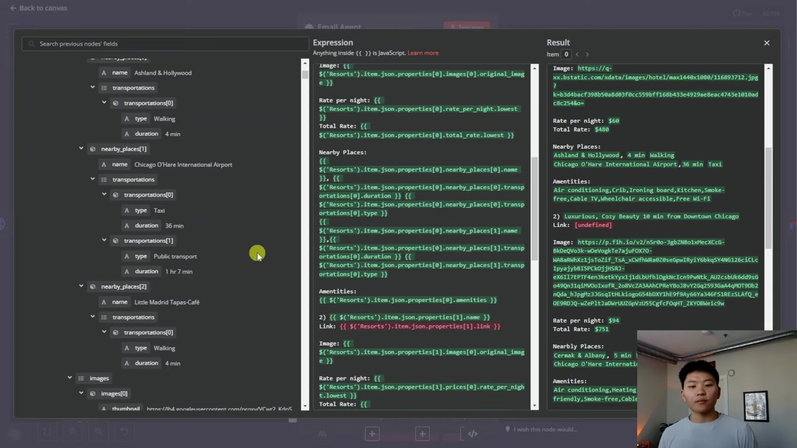Click the string type icon beside Ashland & Hollywood name

tap(104, 73)
